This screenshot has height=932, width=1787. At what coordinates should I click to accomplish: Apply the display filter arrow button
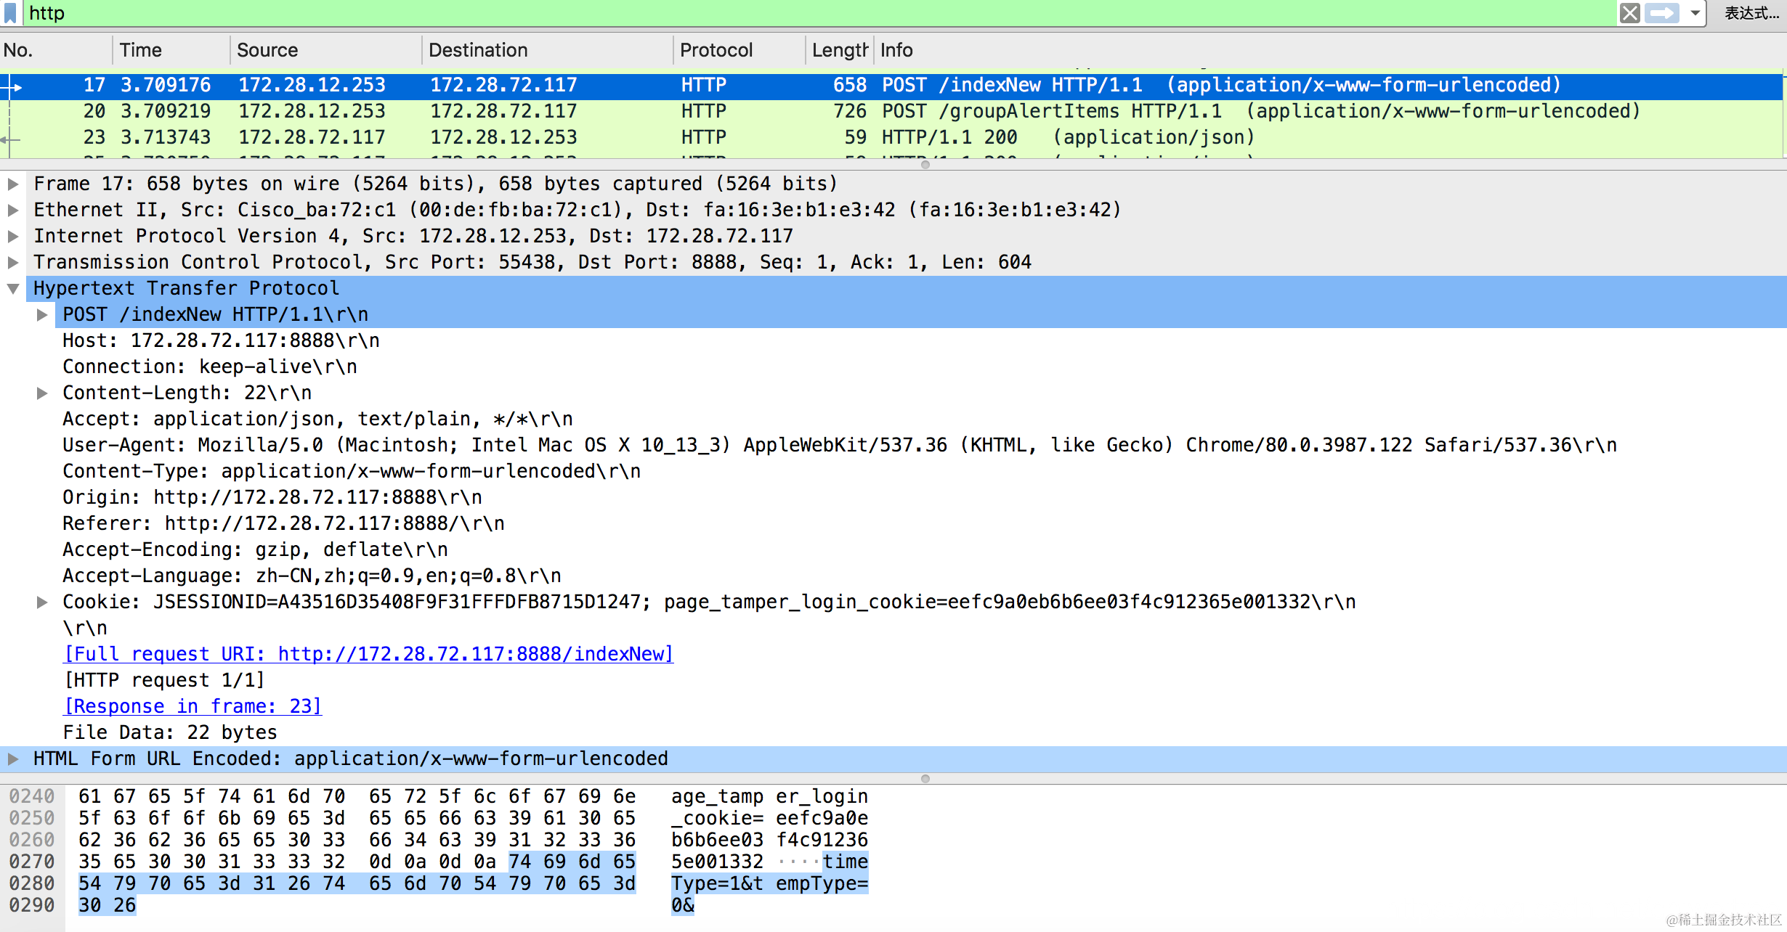pyautogui.click(x=1662, y=13)
